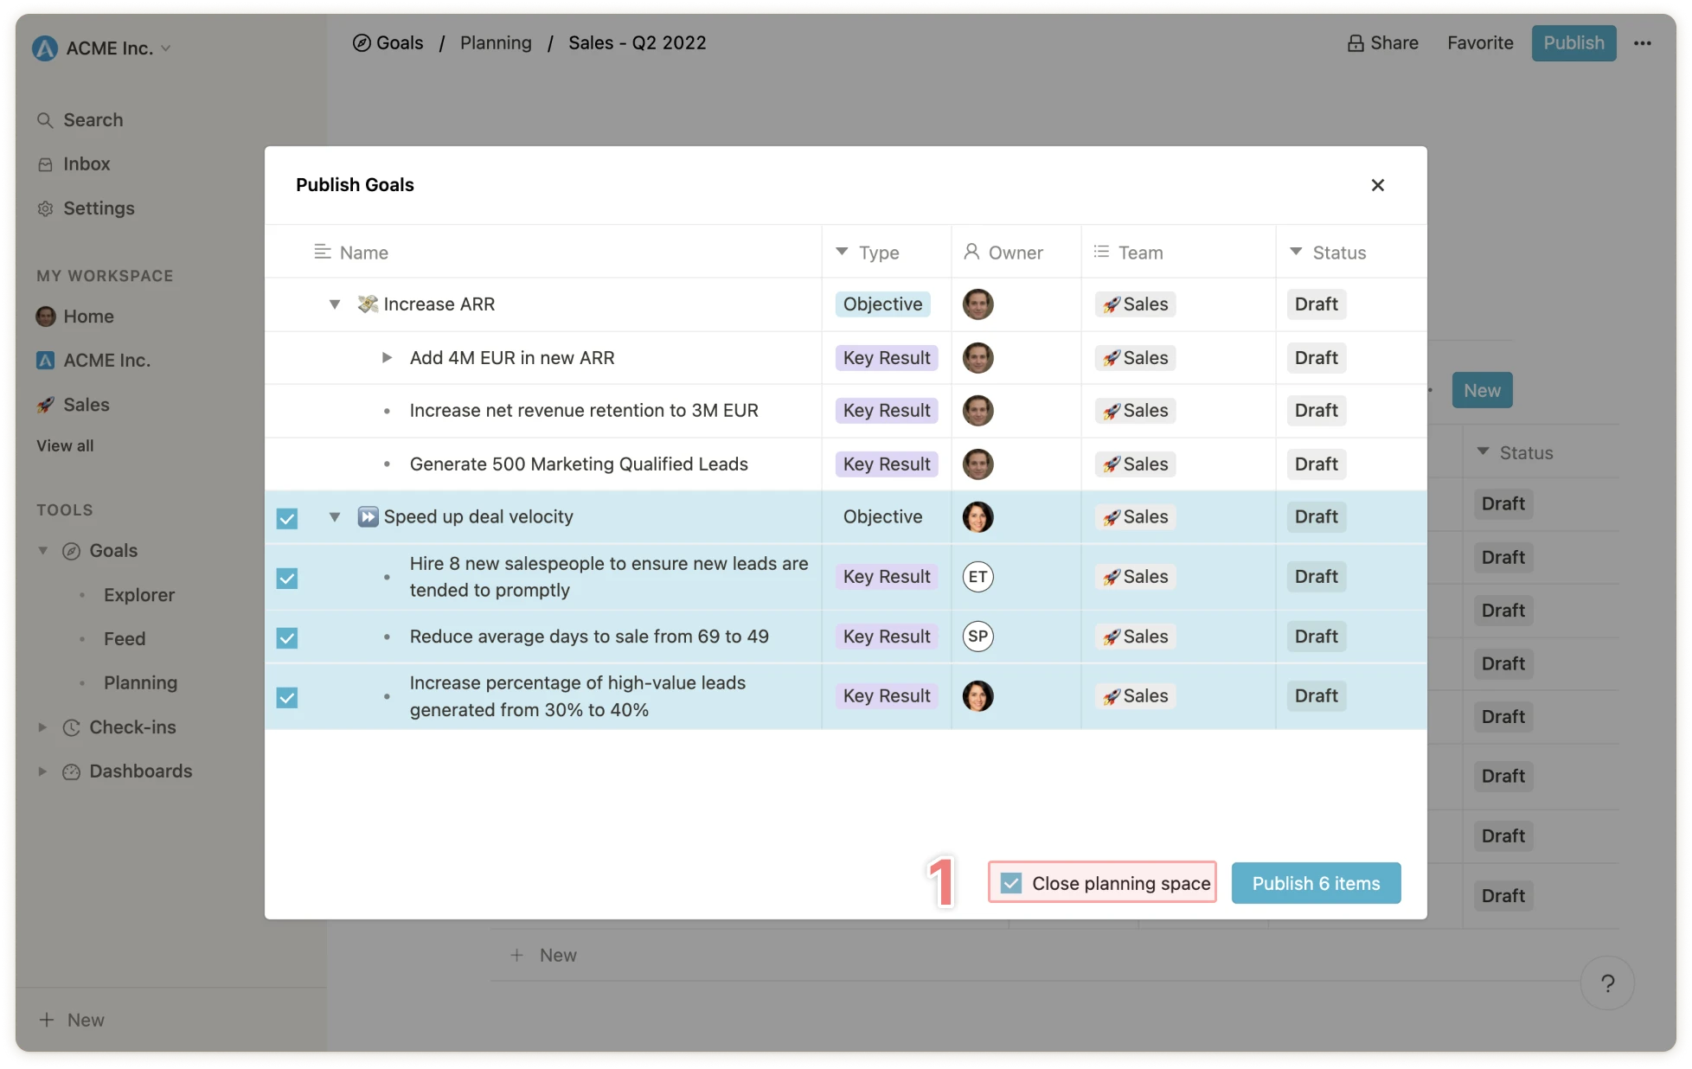Open Planning under Goals in sidebar

140,683
